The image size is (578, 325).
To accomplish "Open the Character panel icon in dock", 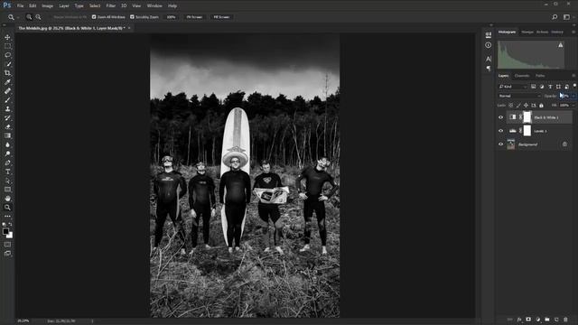I will [489, 59].
